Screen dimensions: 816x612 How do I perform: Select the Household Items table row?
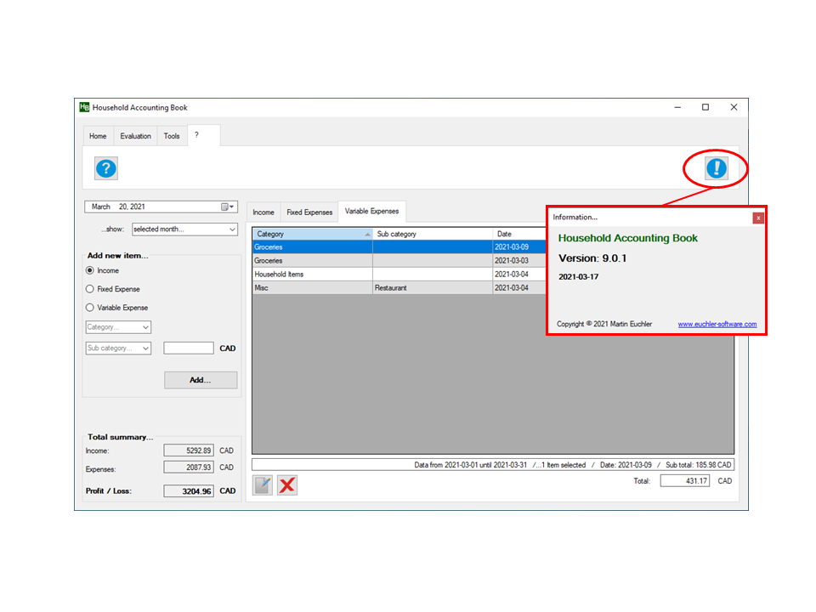312,275
